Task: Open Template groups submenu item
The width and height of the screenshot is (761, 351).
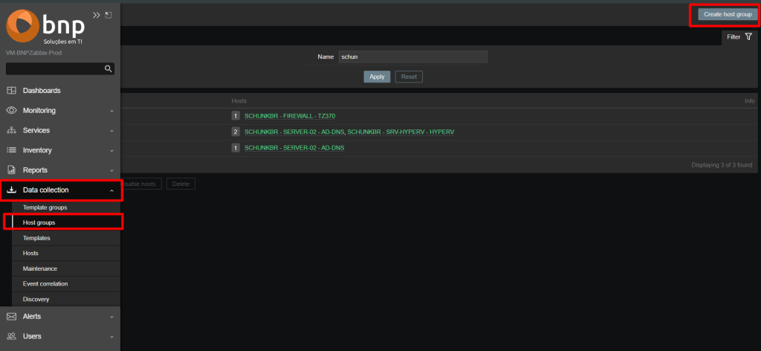Action: pos(45,207)
